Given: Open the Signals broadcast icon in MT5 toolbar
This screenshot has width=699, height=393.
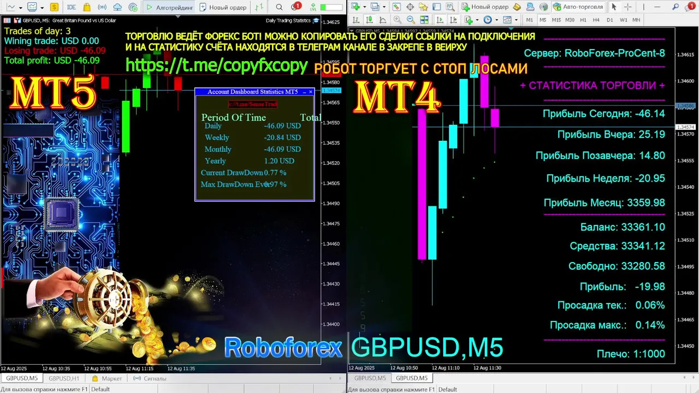Looking at the screenshot, I should 102,7.
